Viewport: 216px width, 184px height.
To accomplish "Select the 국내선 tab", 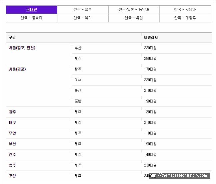I will [x=32, y=10].
